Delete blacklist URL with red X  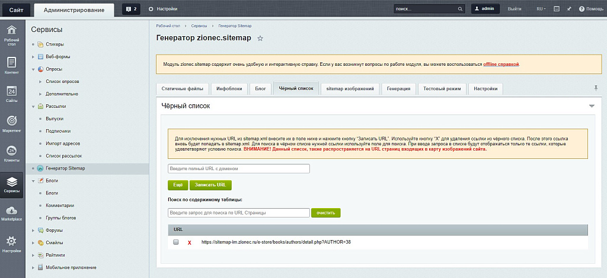pos(190,242)
